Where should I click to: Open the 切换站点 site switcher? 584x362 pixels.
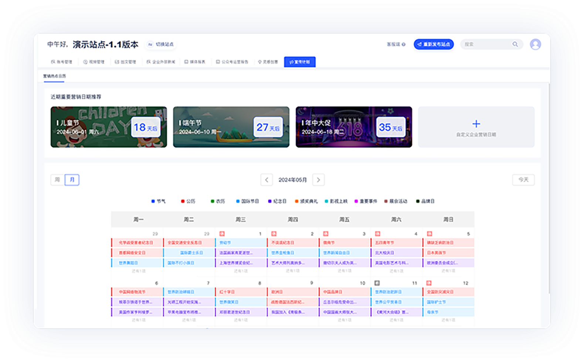pos(161,44)
